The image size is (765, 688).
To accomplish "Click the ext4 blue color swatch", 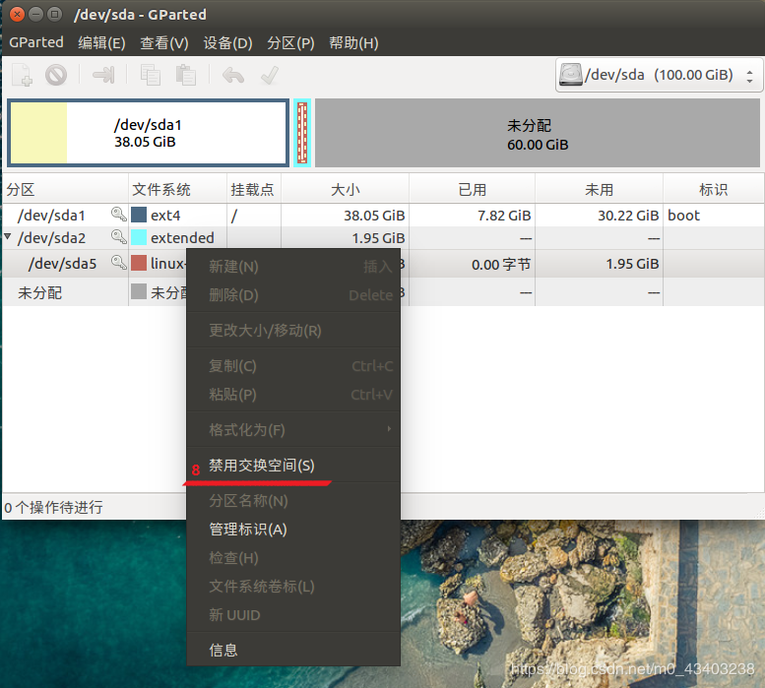I will pyautogui.click(x=139, y=215).
